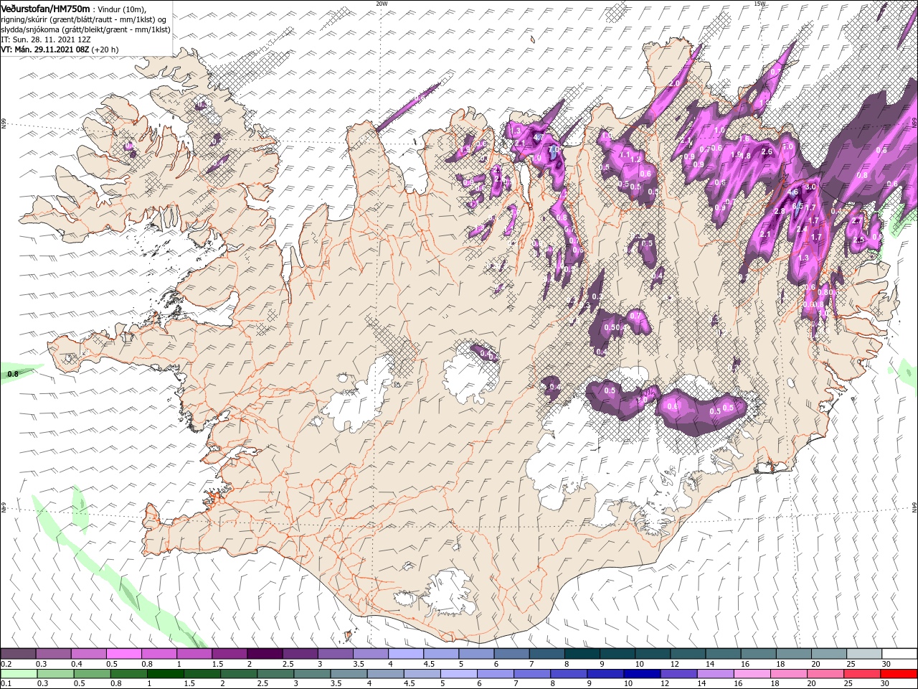Click the '2.5' label in snow legend row

288,664
